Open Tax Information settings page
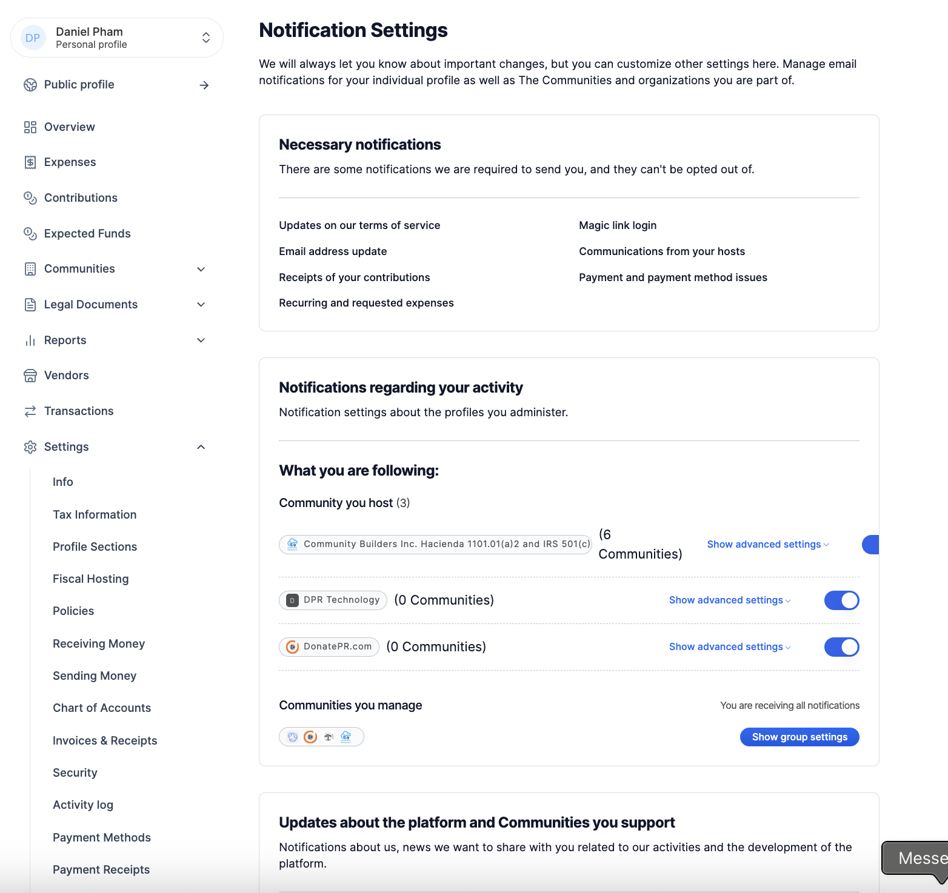The image size is (948, 893). pos(95,514)
